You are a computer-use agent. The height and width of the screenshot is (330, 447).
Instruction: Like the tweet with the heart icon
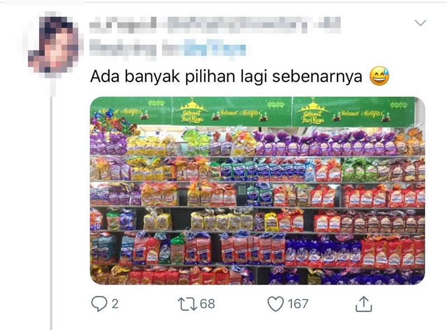pyautogui.click(x=275, y=304)
